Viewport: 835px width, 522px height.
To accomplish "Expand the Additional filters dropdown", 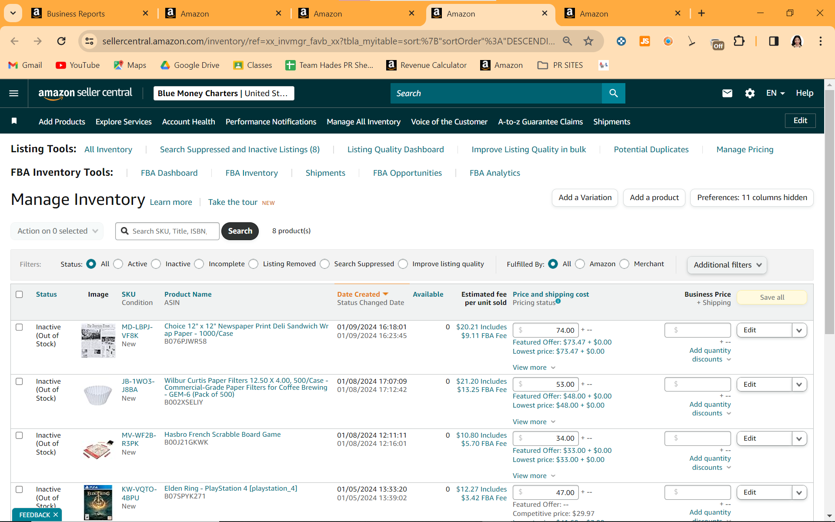I will point(727,265).
